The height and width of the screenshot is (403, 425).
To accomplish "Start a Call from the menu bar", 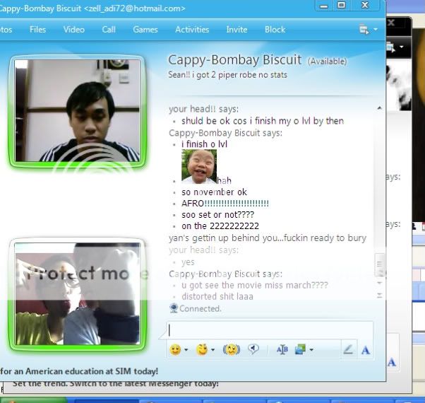I will [x=109, y=29].
